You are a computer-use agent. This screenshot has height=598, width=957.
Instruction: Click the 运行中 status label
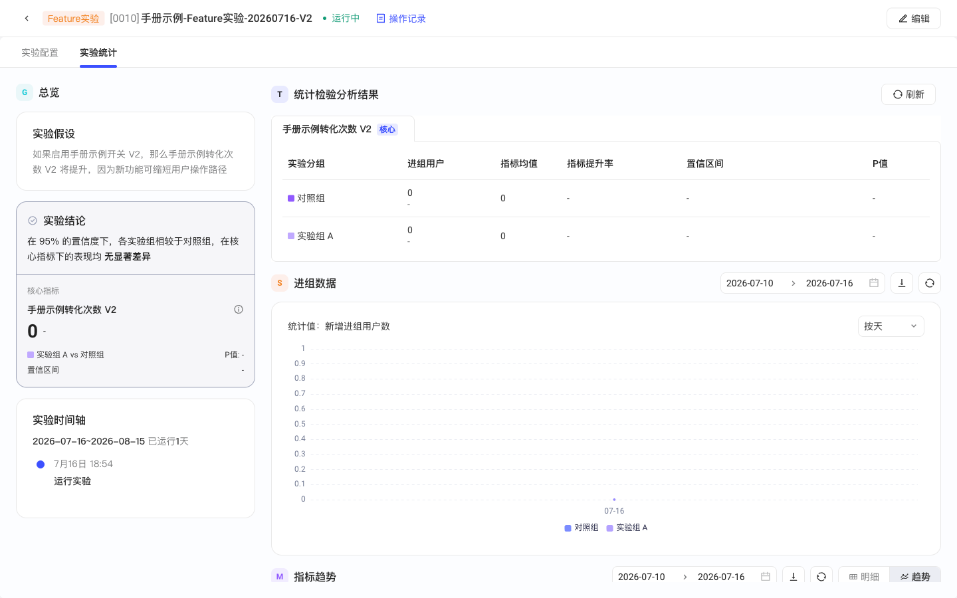pyautogui.click(x=341, y=19)
